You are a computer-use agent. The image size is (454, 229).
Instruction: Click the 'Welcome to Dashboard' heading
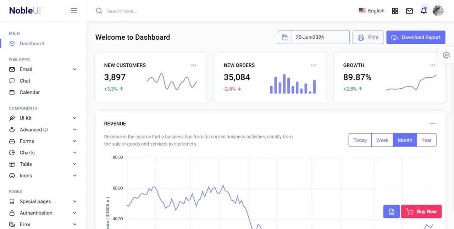click(x=133, y=37)
